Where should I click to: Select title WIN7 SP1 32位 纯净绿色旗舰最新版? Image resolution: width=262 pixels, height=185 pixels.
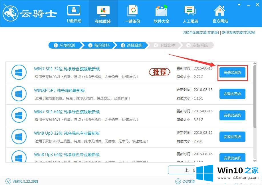[x=67, y=69]
